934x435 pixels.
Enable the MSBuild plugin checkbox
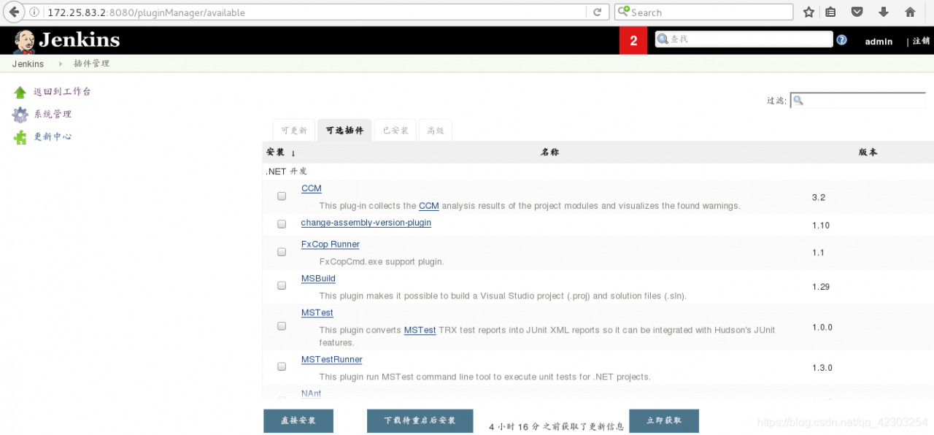[282, 286]
